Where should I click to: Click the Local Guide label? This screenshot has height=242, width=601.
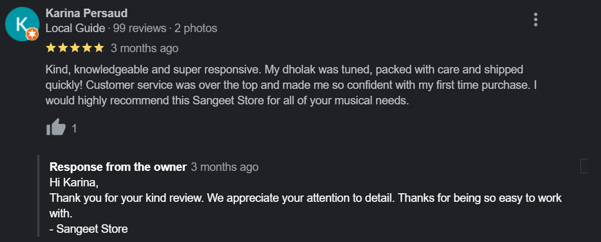point(75,28)
